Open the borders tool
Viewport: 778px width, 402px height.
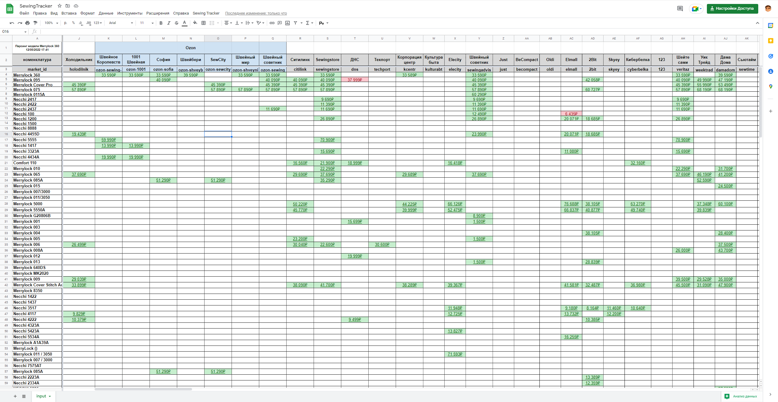pyautogui.click(x=203, y=23)
